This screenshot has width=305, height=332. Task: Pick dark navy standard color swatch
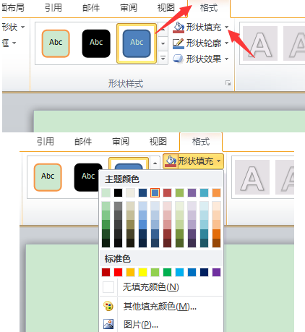204,273
